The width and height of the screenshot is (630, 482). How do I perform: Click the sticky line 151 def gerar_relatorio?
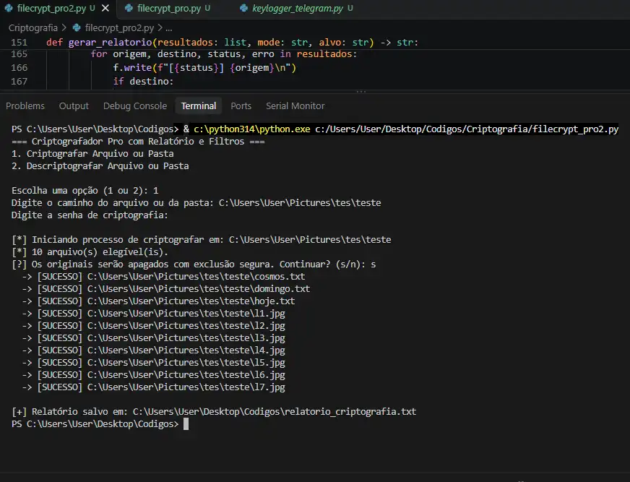(232, 42)
